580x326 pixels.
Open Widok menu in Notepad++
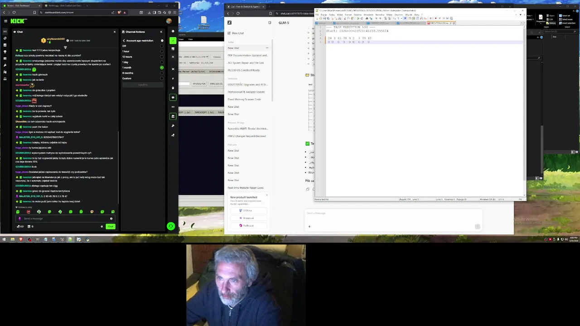(340, 14)
